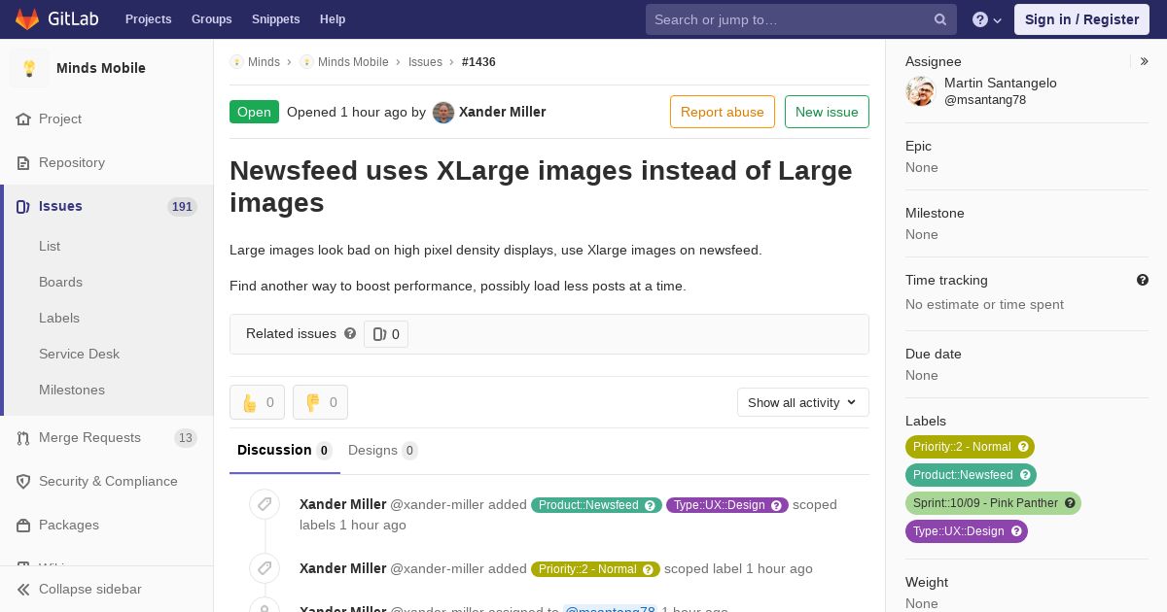
Task: Click the GitLab fox logo
Action: click(27, 19)
